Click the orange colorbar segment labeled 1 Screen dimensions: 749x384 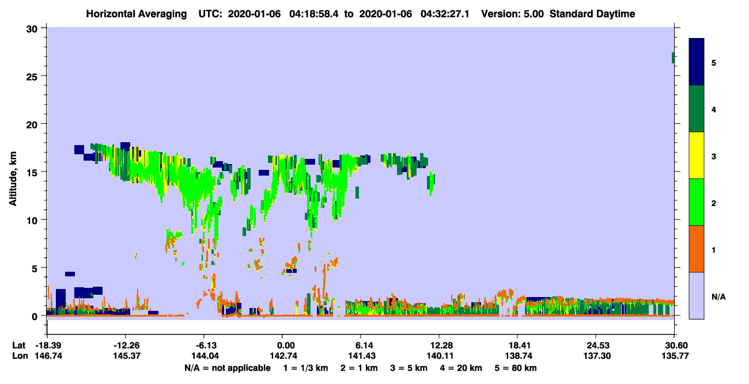point(697,249)
